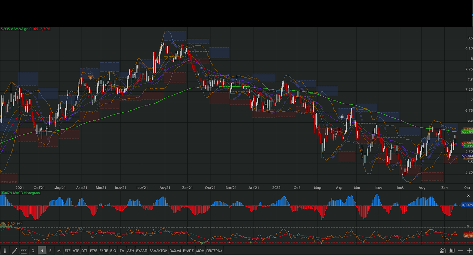Viewport: 473px width, 255px height.
Task: Click the Οκτ'21 date axis label
Action: click(210, 188)
